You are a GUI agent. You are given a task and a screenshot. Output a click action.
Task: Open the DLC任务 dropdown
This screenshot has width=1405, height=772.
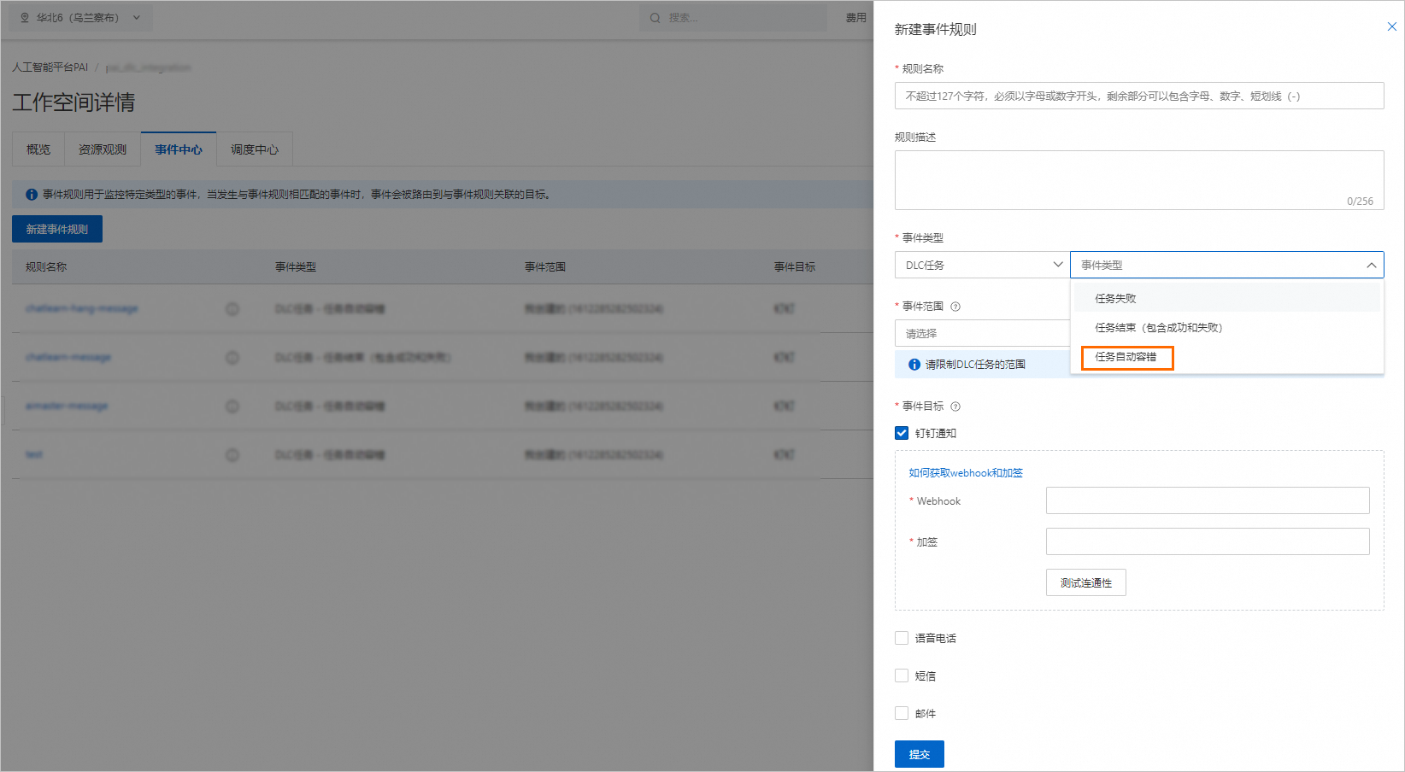coord(982,265)
